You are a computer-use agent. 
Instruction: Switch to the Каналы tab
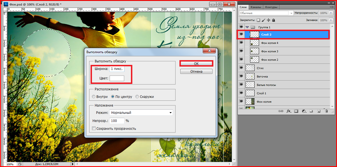point(256,7)
